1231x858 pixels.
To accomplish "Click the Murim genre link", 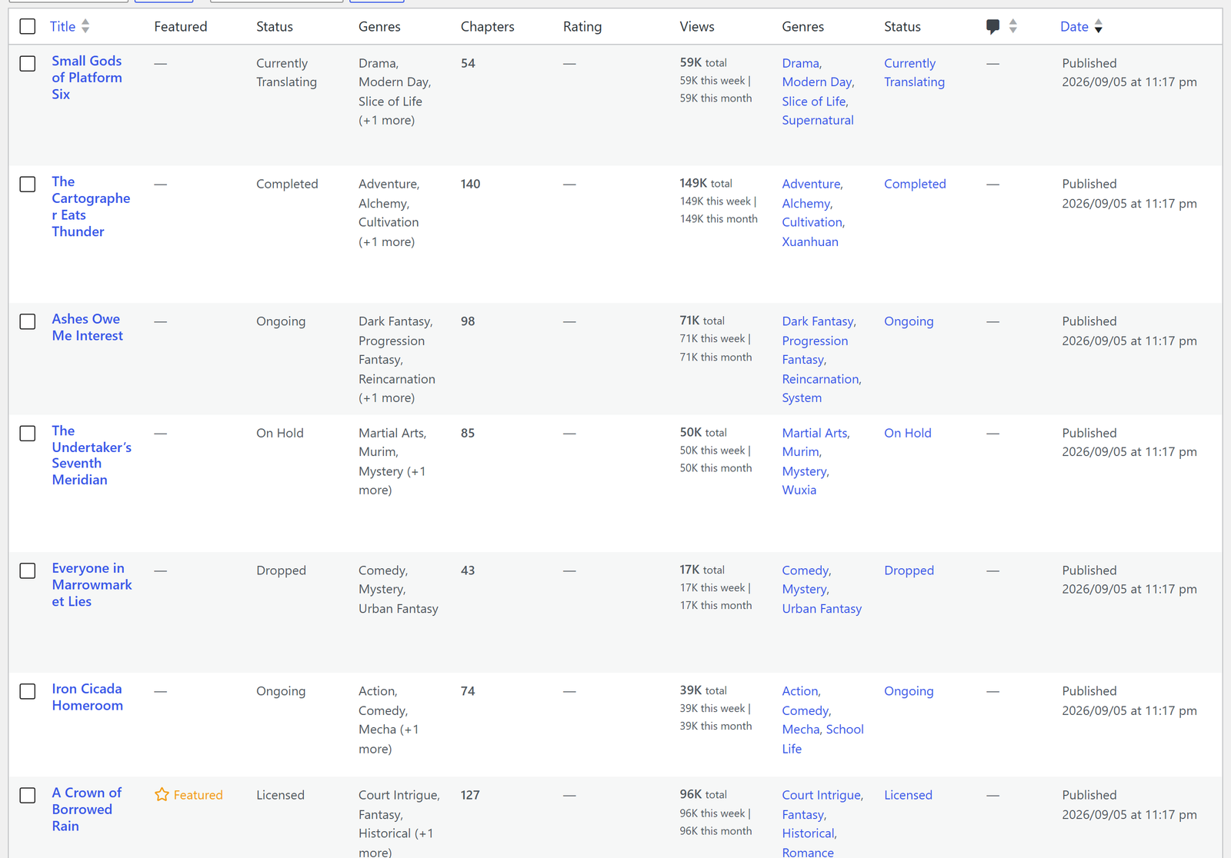I will pos(802,452).
